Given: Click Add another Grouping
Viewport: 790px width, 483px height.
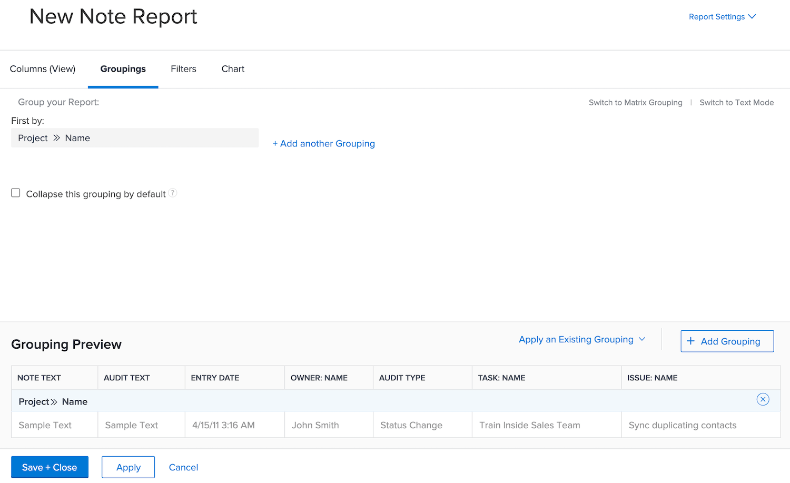Looking at the screenshot, I should [323, 143].
